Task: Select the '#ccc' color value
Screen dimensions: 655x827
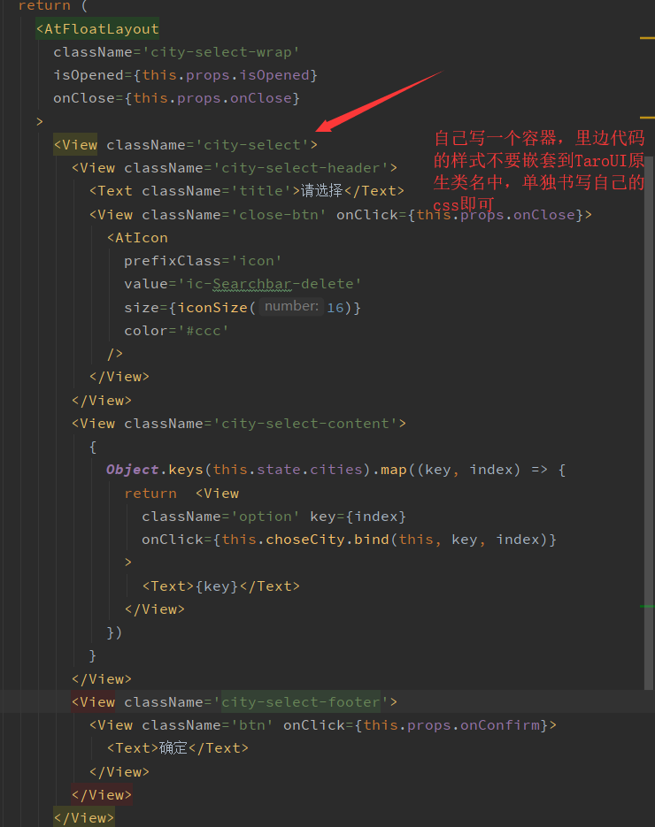Action: (204, 331)
